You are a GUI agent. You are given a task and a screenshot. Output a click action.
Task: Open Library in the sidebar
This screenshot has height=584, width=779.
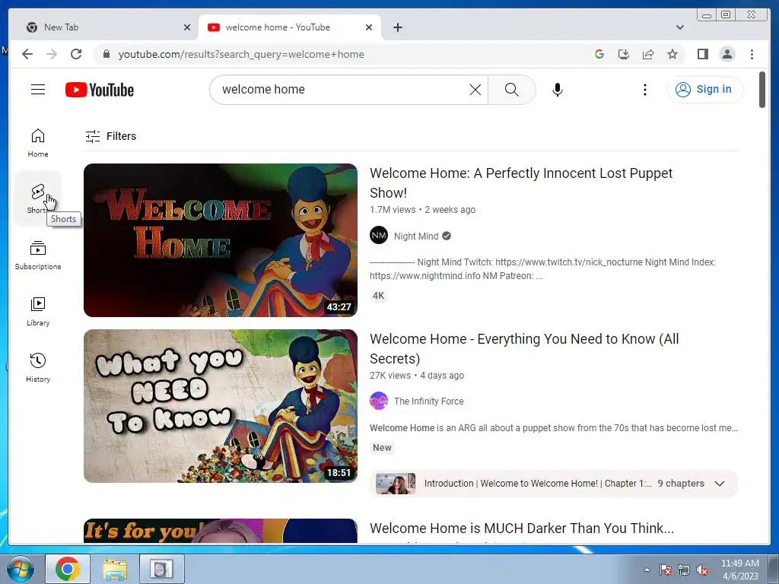click(38, 311)
